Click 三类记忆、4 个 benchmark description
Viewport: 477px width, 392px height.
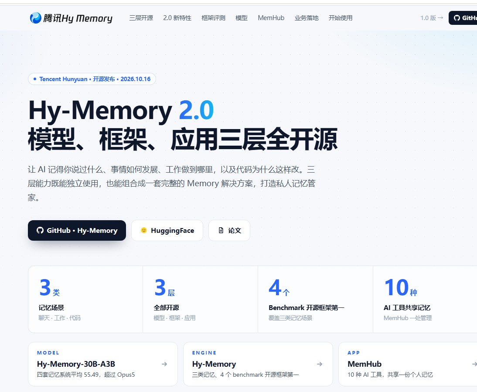tap(245, 375)
